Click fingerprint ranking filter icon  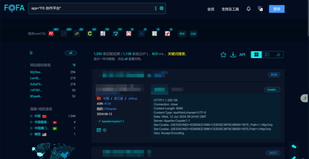point(74,65)
